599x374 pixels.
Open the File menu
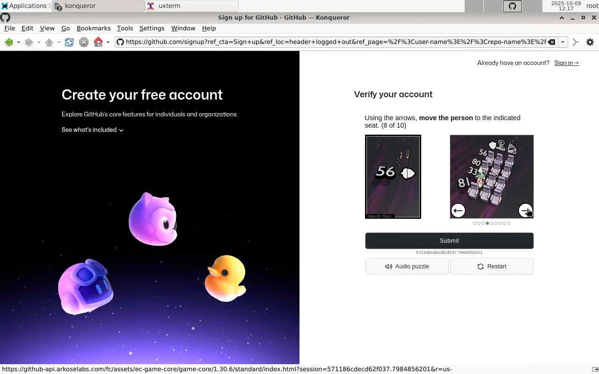click(x=9, y=29)
